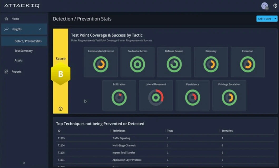Click the help question mark icon
This screenshot has height=168, width=279.
(275, 6)
